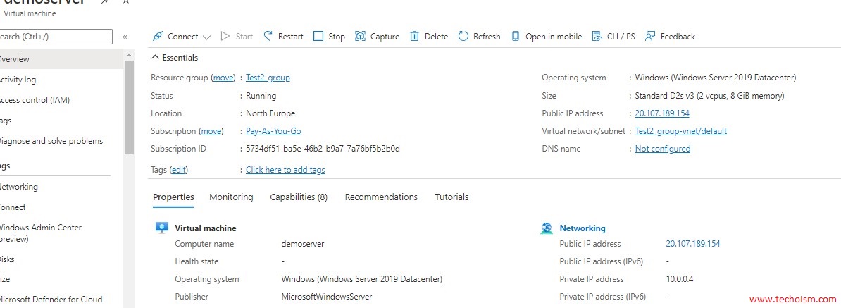Click the Refresh button label
The image size is (841, 308).
click(487, 37)
